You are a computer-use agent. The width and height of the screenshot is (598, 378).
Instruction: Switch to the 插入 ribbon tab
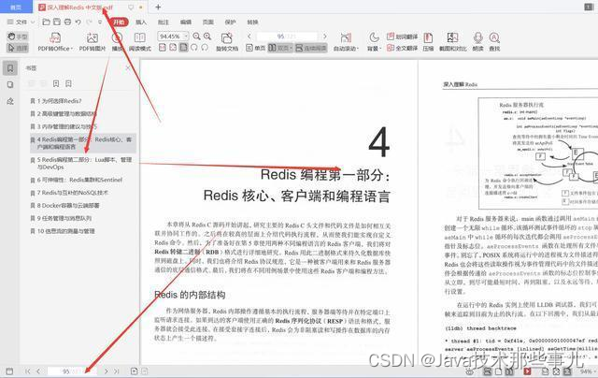click(141, 22)
